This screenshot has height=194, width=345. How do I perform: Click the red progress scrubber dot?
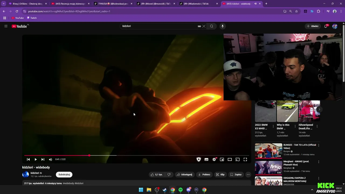(x=89, y=155)
